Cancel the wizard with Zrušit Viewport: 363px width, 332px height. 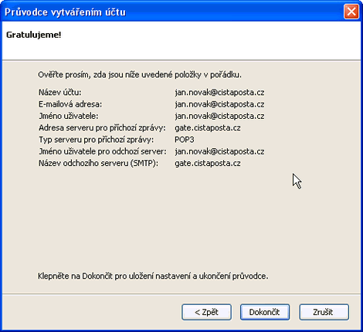pos(324,312)
